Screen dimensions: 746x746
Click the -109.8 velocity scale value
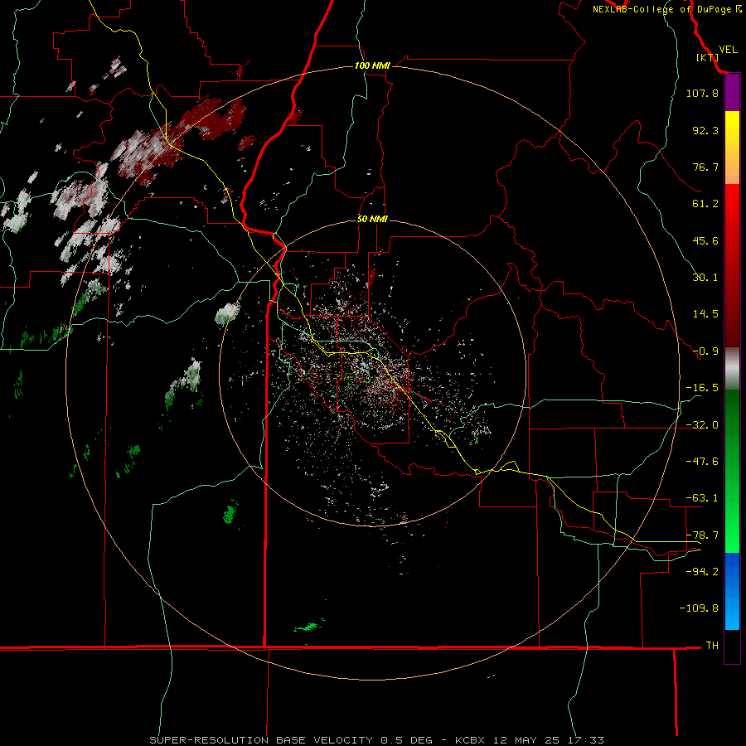699,608
